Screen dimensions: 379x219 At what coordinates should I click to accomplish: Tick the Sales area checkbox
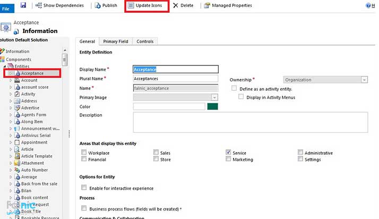[156, 152]
